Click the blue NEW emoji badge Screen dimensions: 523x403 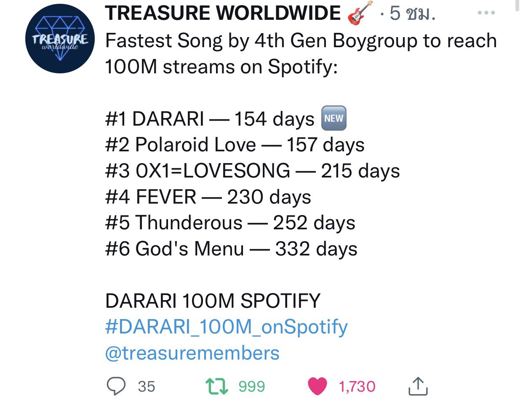point(334,118)
